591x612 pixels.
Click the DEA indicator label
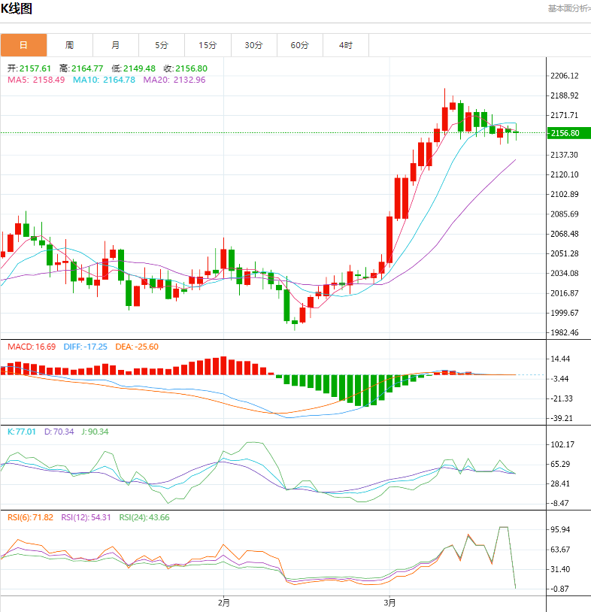(136, 347)
